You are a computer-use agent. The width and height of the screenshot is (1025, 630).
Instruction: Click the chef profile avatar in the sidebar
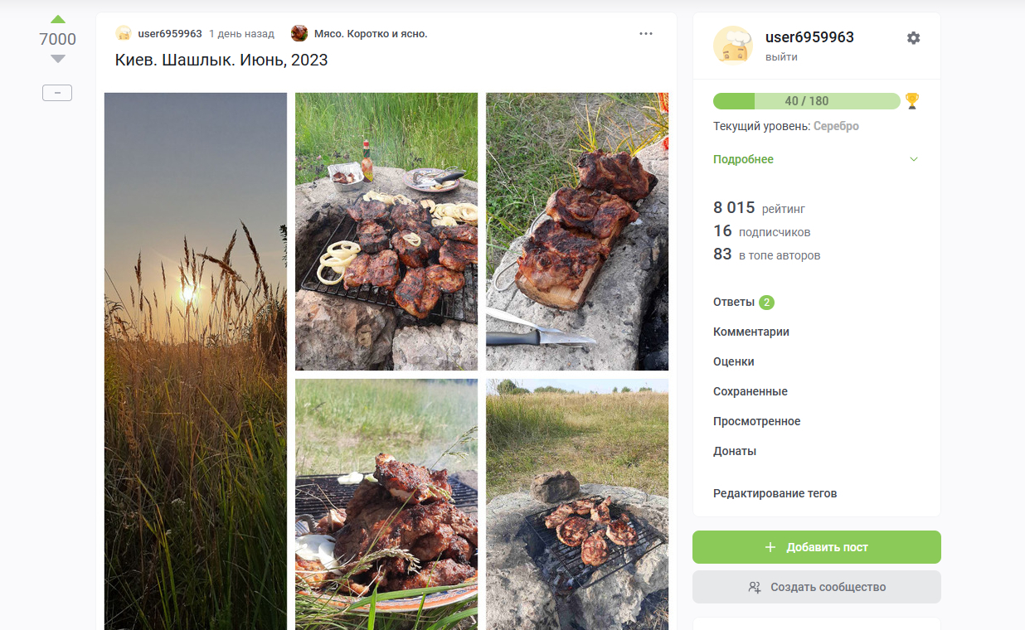click(733, 45)
